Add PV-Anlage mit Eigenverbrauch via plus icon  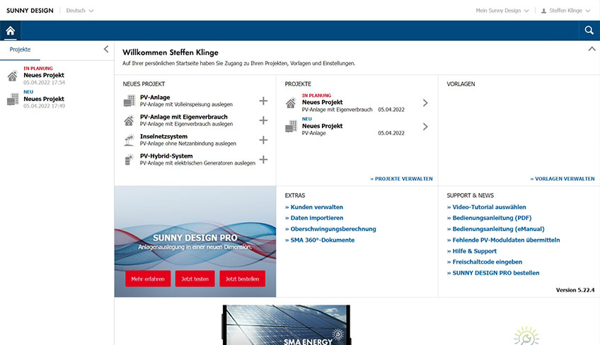point(263,120)
